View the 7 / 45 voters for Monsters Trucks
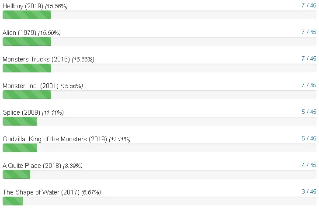This screenshot has width=319, height=208. pos(309,58)
